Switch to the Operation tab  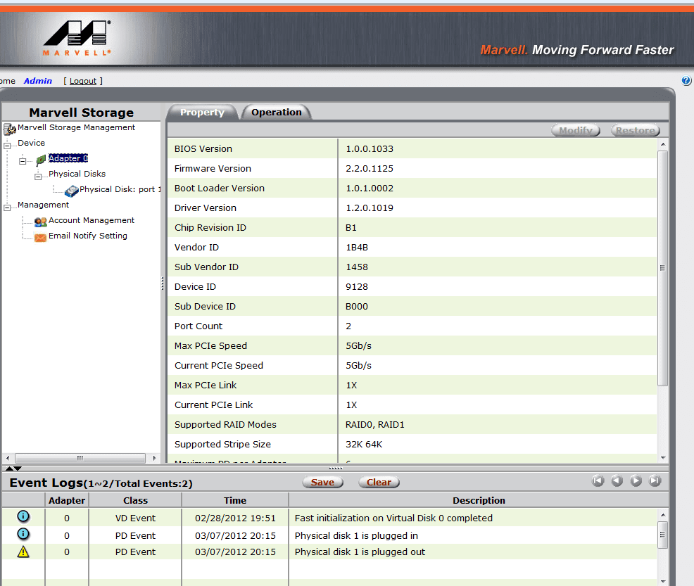tap(277, 113)
